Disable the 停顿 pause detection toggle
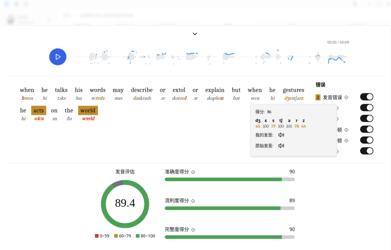This screenshot has width=391, height=250. coord(367,129)
